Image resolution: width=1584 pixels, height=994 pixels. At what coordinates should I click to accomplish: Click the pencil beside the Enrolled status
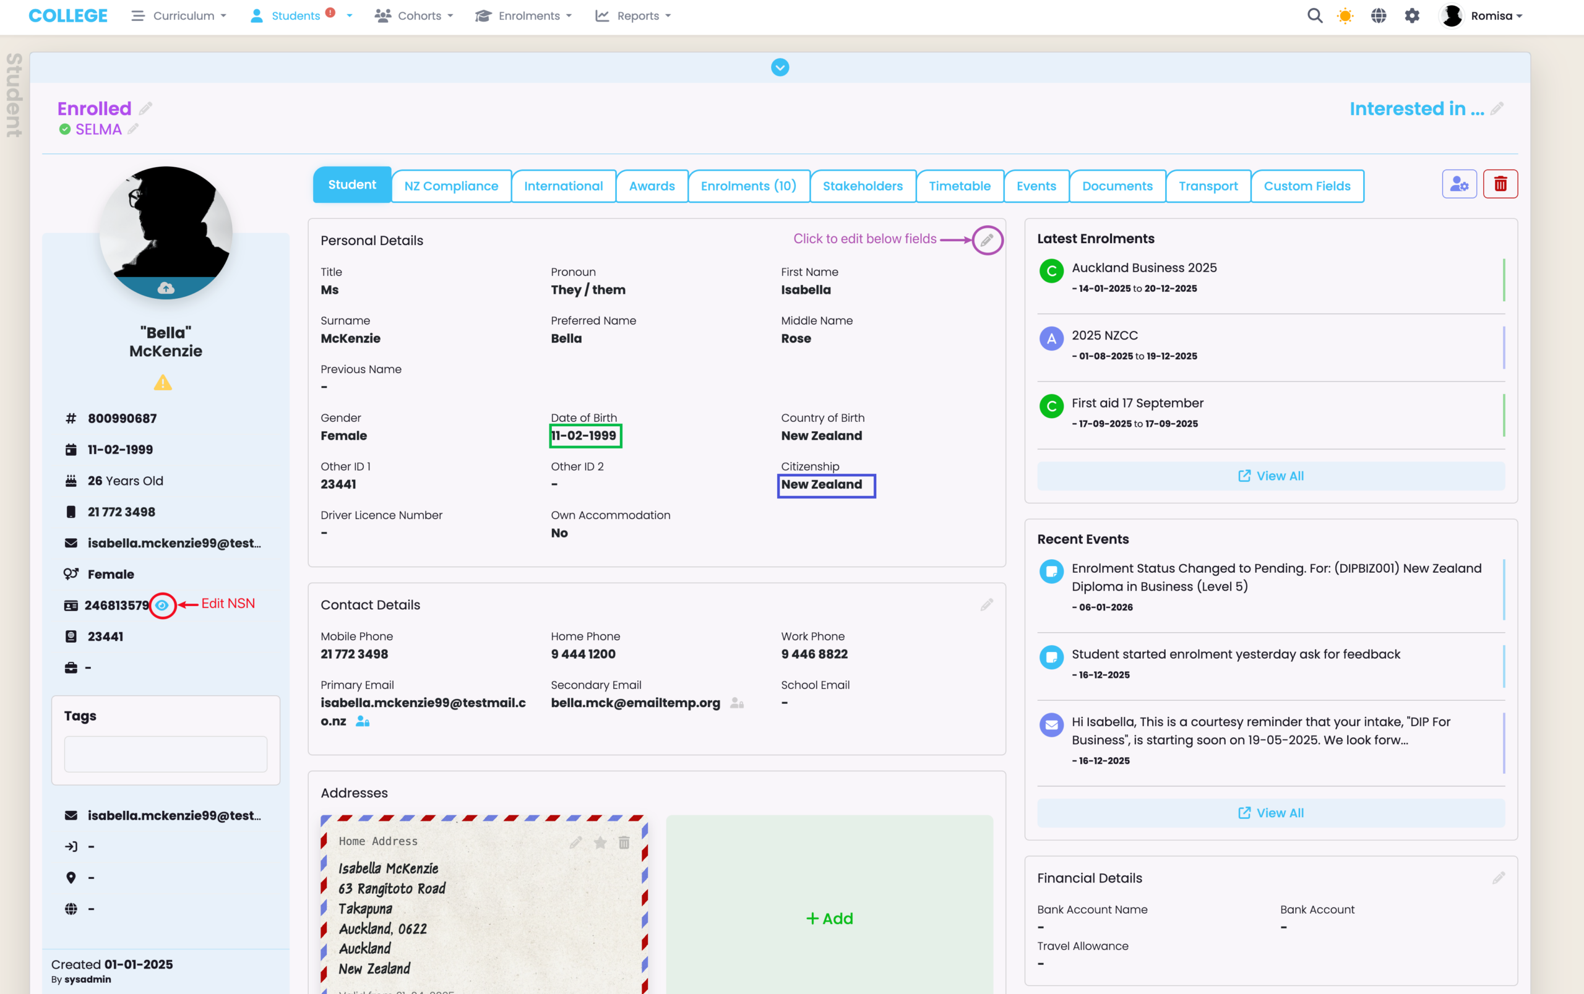pyautogui.click(x=146, y=108)
